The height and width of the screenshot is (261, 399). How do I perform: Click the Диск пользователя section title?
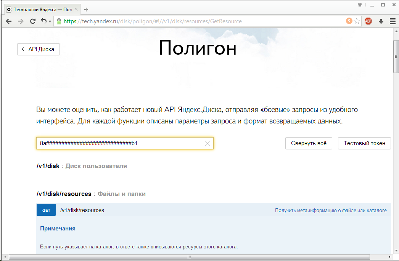coord(96,166)
